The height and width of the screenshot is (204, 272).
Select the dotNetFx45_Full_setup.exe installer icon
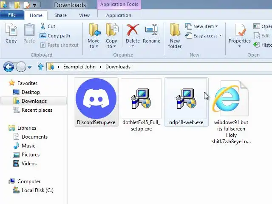[141, 99]
